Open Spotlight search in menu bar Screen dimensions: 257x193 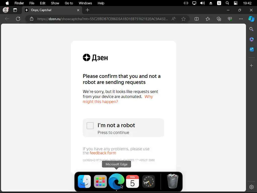227,3
